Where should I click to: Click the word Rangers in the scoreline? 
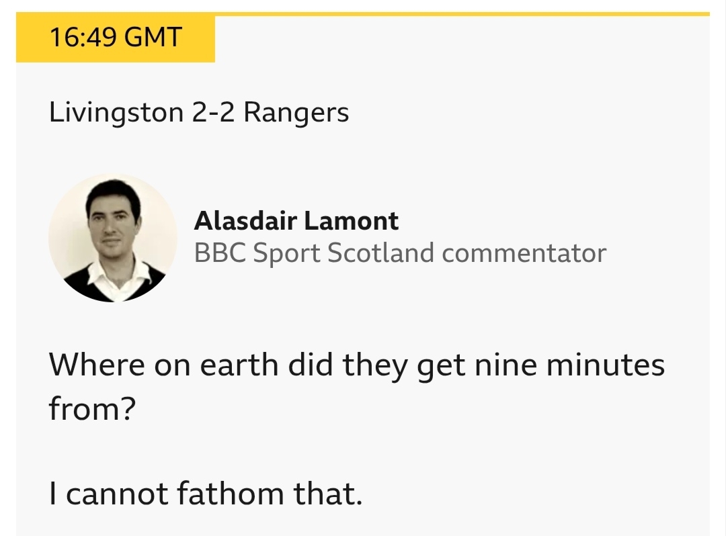pyautogui.click(x=296, y=112)
